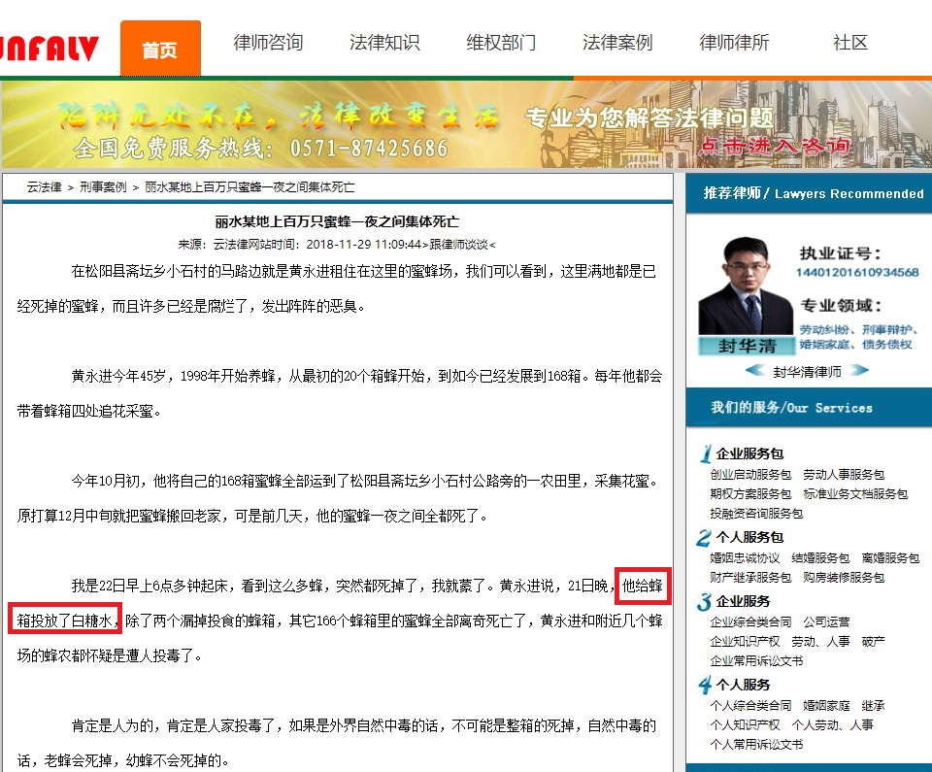Open 企业综合类合同 link

pos(750,622)
